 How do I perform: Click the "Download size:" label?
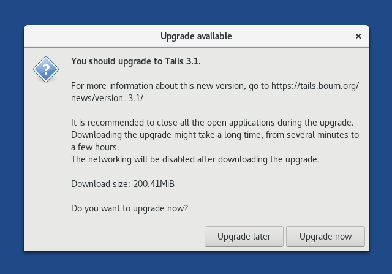pos(100,183)
